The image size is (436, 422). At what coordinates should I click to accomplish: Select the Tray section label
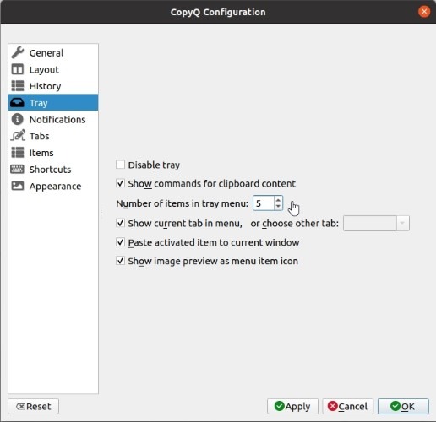[39, 103]
